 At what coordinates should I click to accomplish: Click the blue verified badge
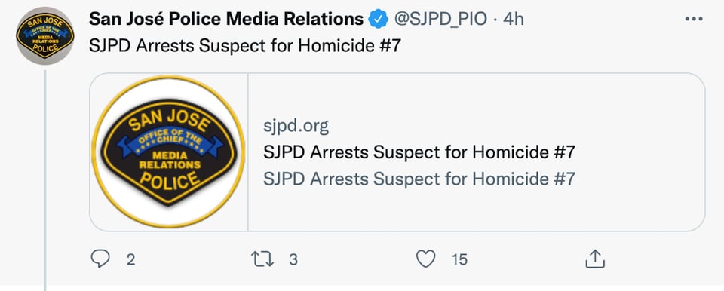[378, 19]
